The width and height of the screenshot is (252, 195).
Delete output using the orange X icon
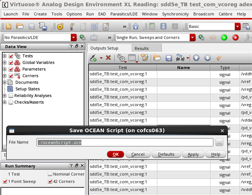[108, 57]
